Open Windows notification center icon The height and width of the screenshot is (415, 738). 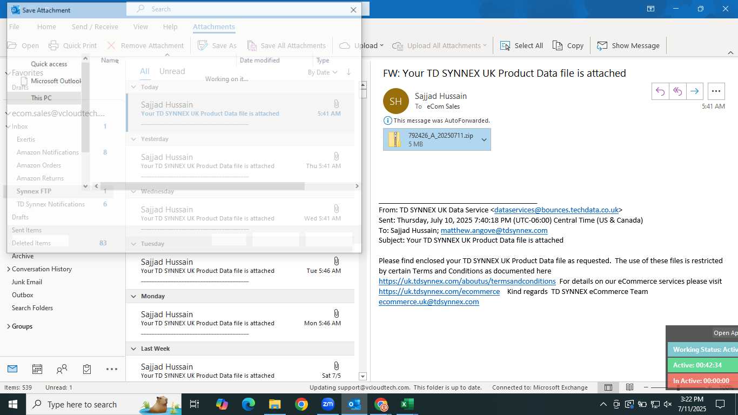coord(720,404)
